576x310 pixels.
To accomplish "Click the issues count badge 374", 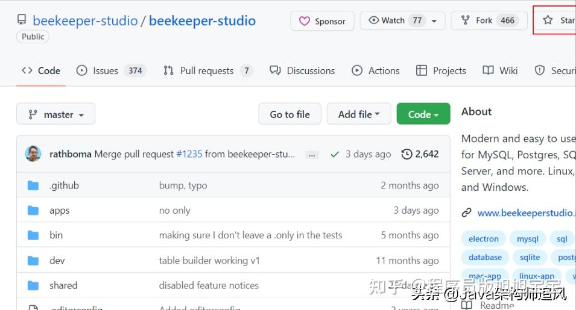I will 135,70.
